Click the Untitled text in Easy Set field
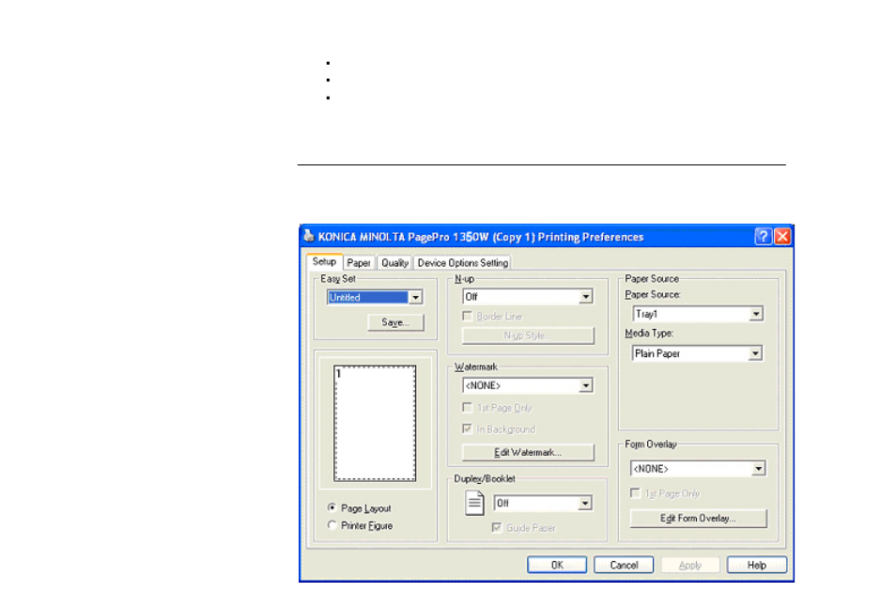Screen dimensions: 896x592 345,298
